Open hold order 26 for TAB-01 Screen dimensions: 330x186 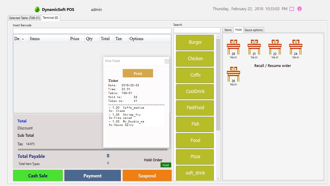click(233, 75)
